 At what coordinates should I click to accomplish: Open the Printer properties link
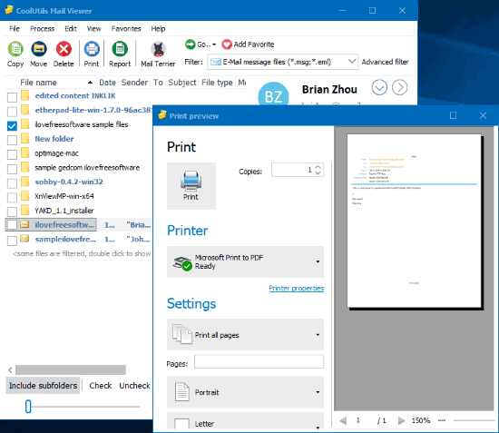pyautogui.click(x=297, y=288)
